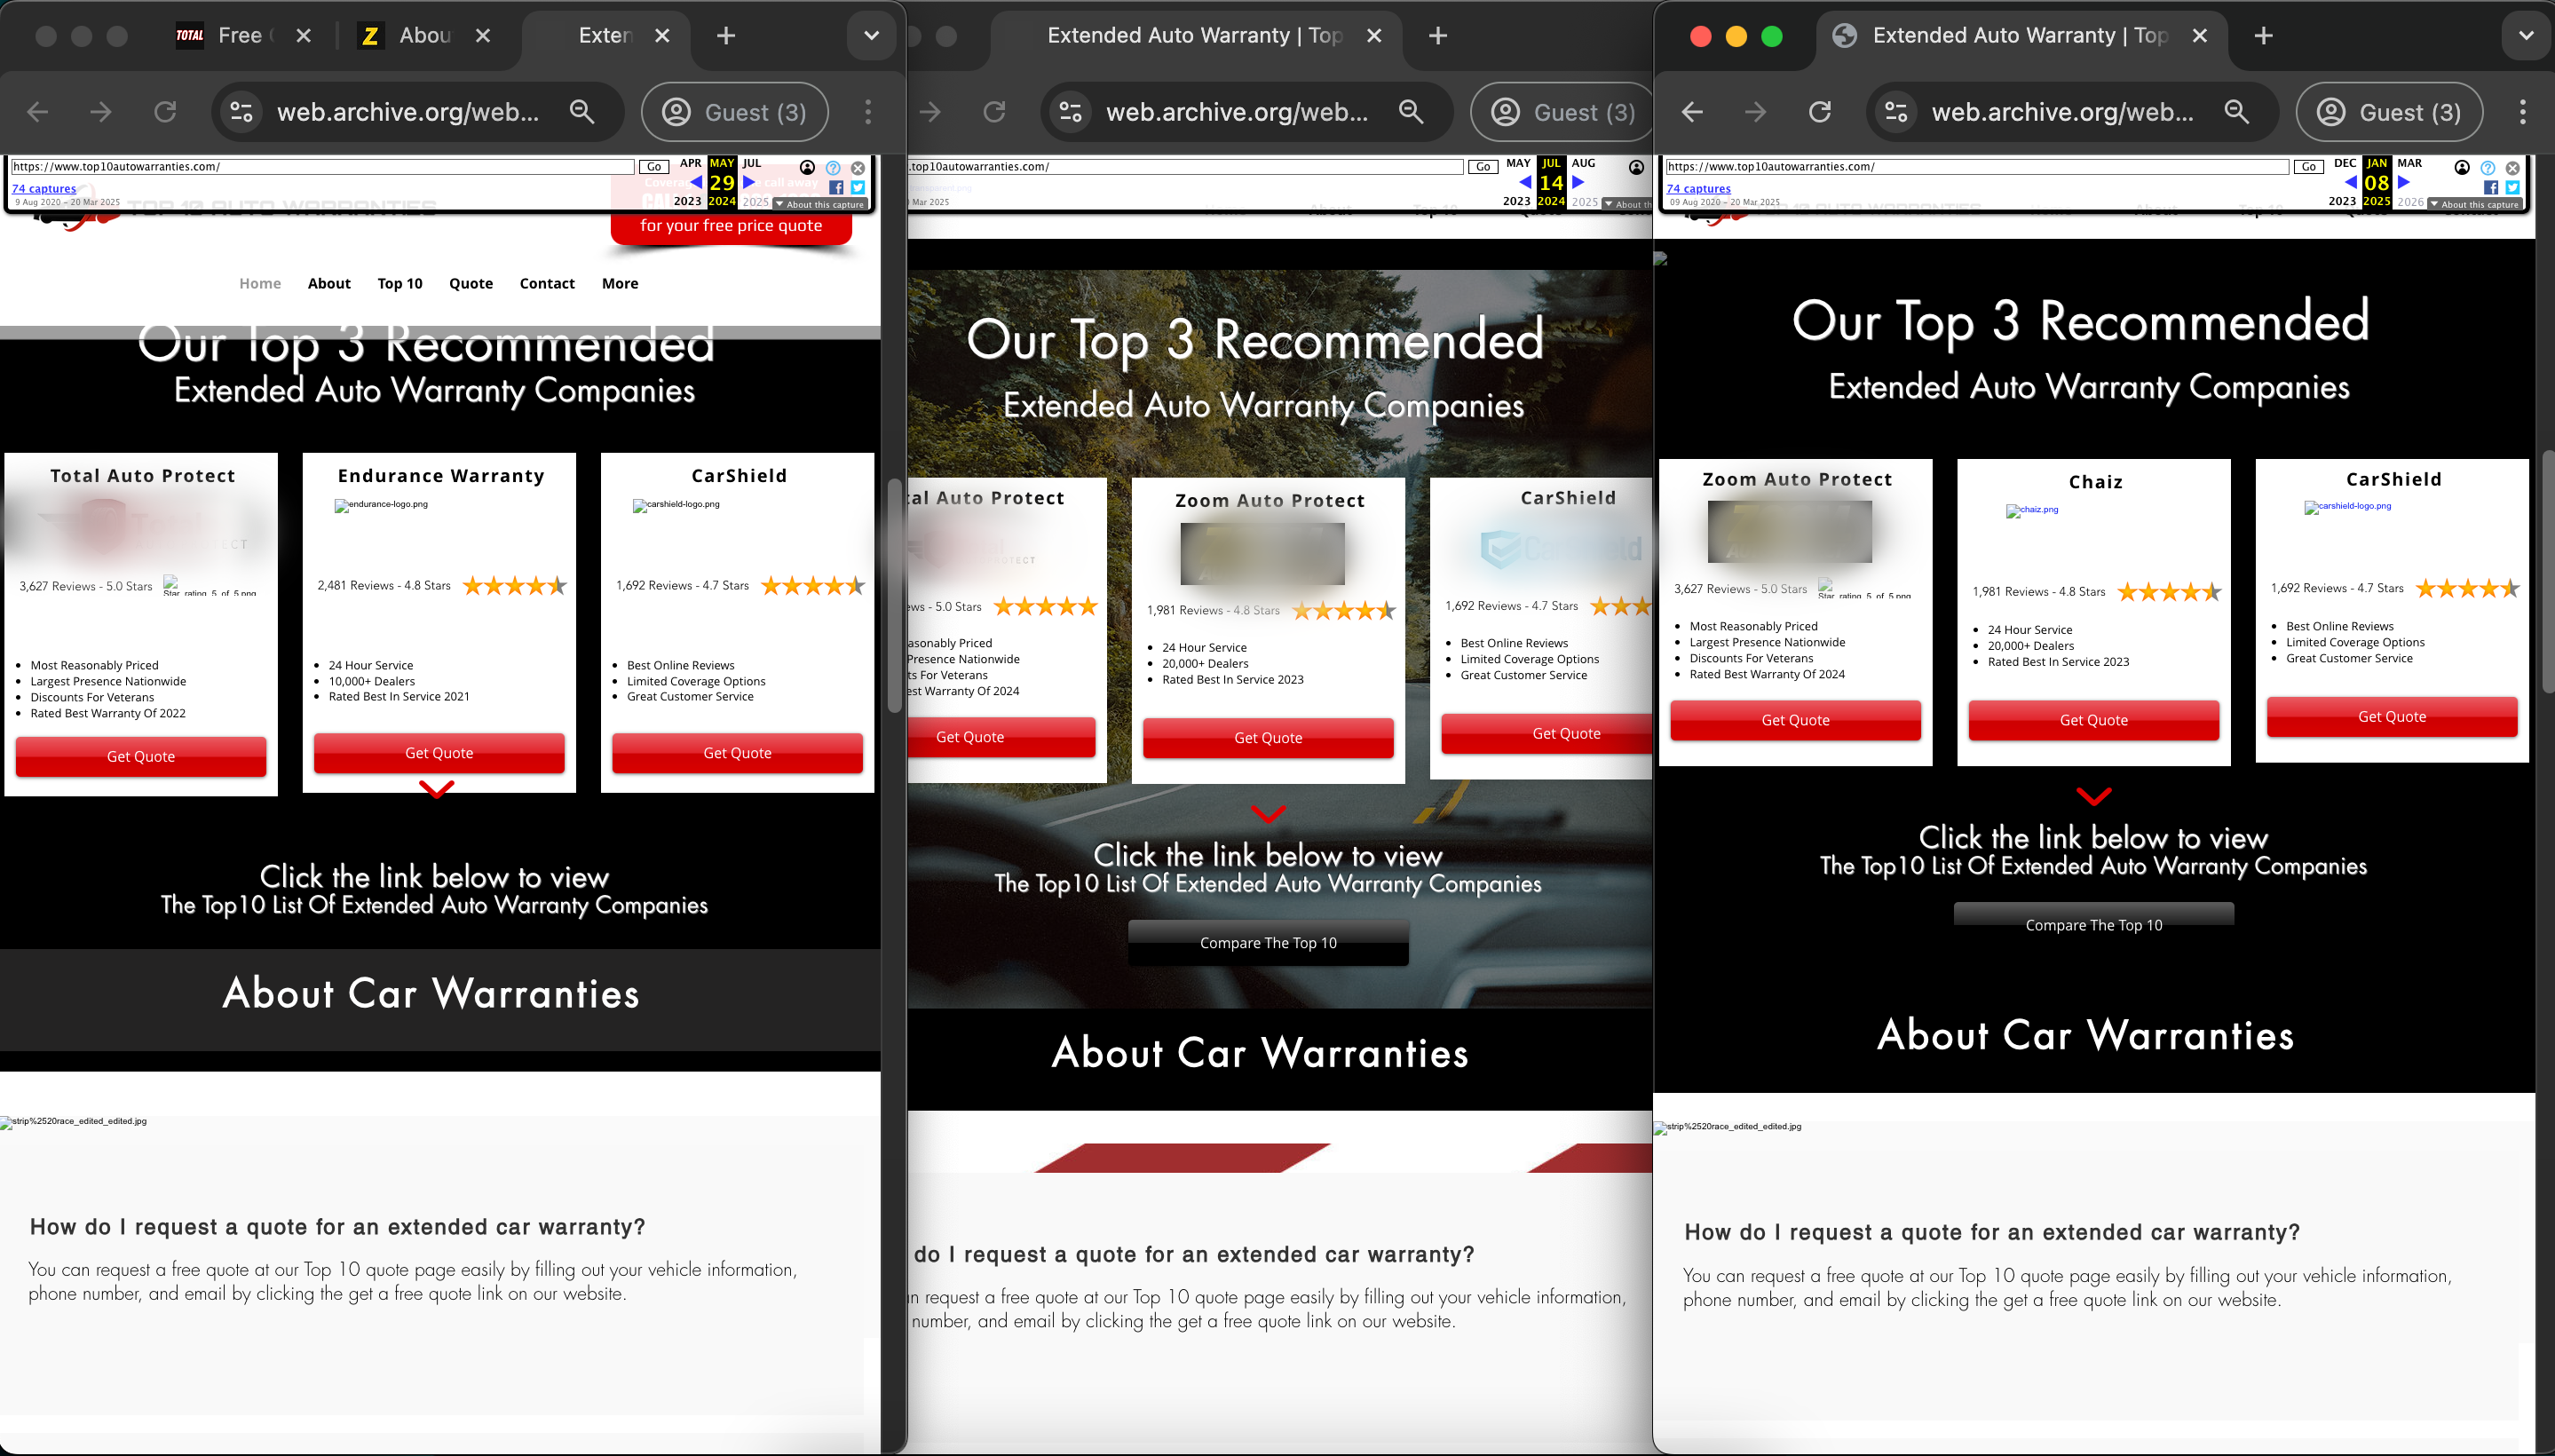The image size is (2555, 1456).
Task: Close the Wayback toolbar in the left window
Action: click(858, 168)
